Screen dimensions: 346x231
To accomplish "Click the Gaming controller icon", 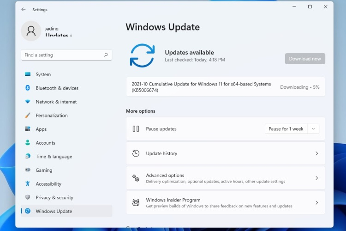I will [28, 170].
